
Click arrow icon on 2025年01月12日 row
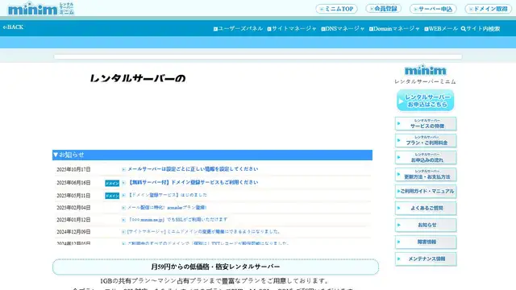pos(123,220)
